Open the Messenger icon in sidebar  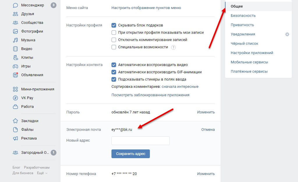coord(15,5)
